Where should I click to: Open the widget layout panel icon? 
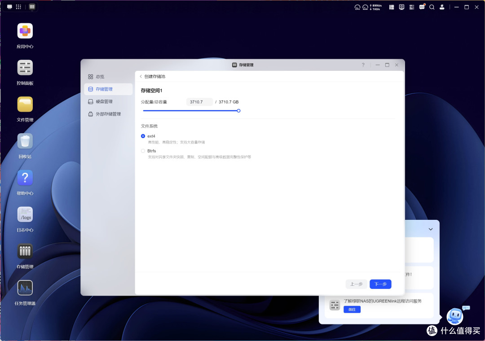pyautogui.click(x=392, y=7)
